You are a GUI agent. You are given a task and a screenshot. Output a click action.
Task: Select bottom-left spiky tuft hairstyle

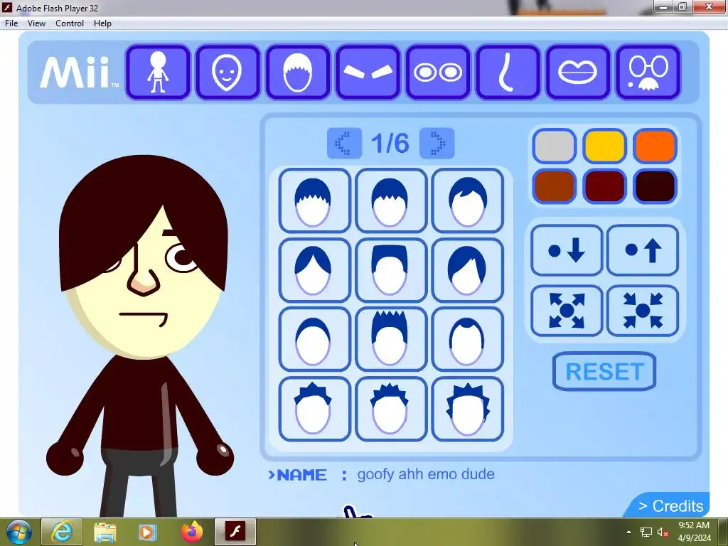coord(314,409)
